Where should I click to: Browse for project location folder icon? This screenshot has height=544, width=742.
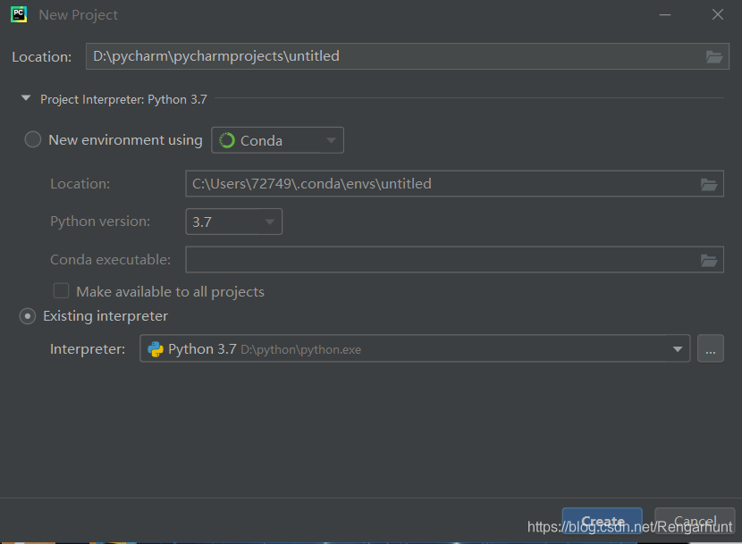pyautogui.click(x=713, y=57)
